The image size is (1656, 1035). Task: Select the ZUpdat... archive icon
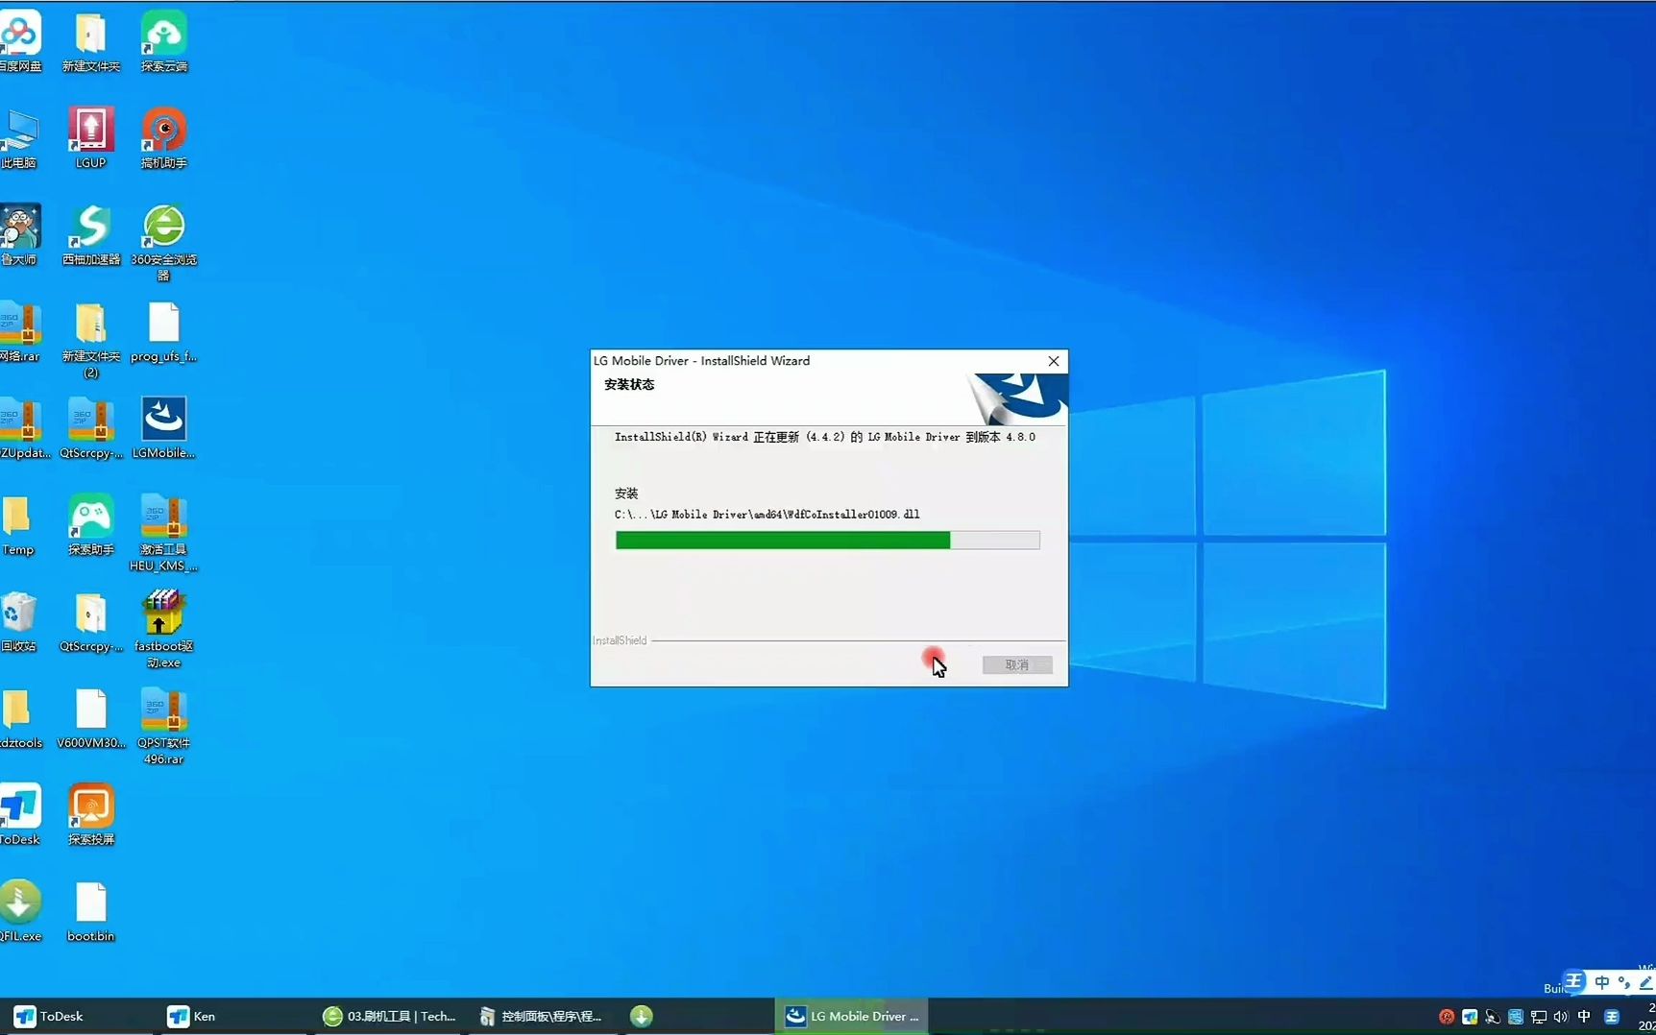[x=24, y=428]
